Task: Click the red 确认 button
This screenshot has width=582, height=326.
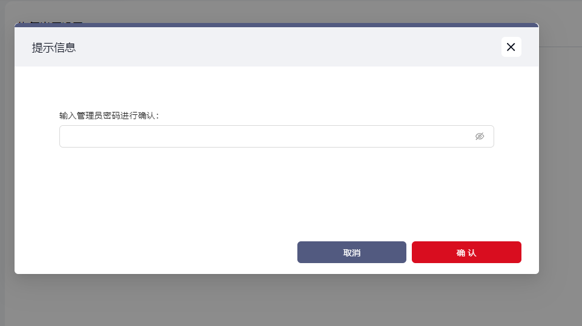Action: (x=466, y=252)
